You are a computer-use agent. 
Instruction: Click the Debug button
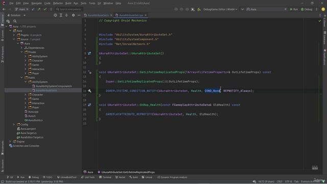click(307, 9)
